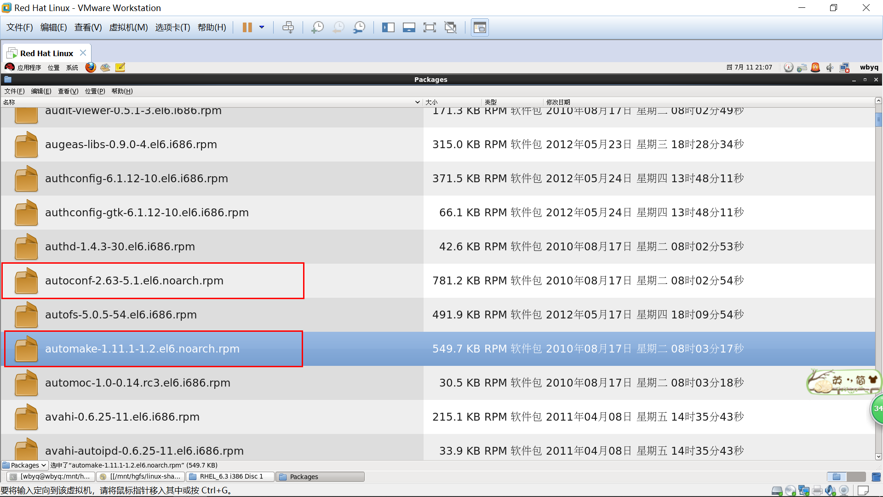This screenshot has width=883, height=497.
Task: Open the file manager 位置(P) menu
Action: (95, 91)
